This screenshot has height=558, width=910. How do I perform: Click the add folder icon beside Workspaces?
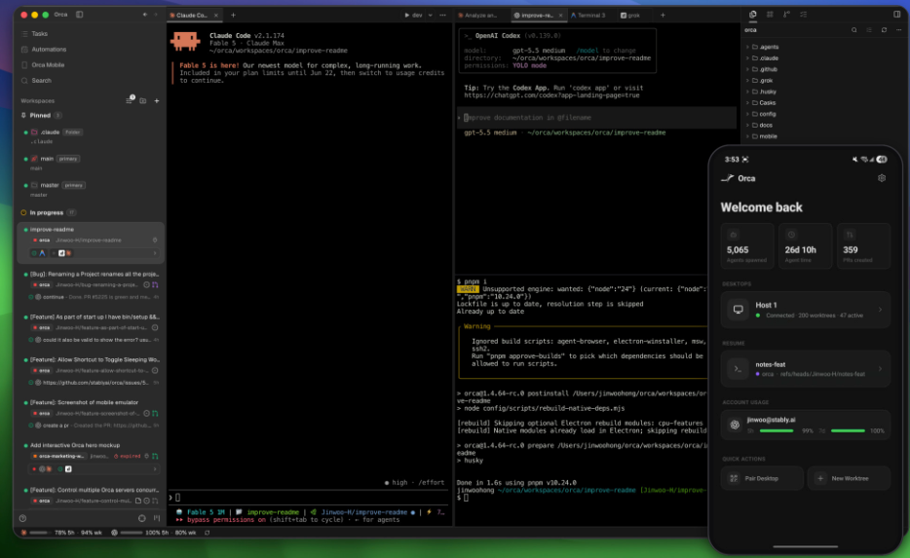pyautogui.click(x=143, y=101)
